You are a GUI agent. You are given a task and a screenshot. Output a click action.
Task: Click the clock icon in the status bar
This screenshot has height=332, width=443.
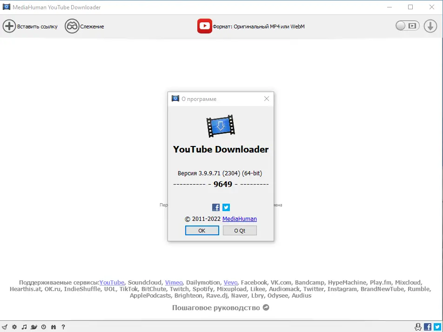(44, 327)
